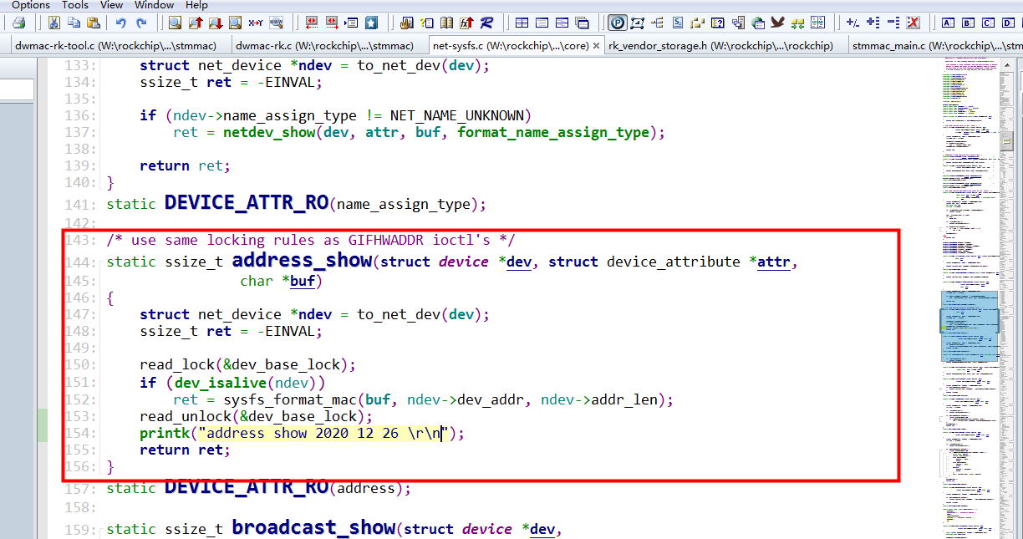
Task: Toggle the Context window question icon
Action: [x=718, y=23]
